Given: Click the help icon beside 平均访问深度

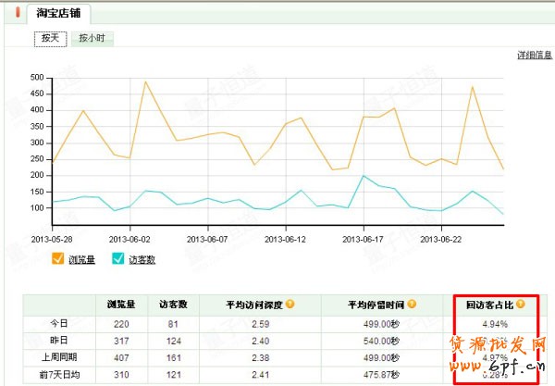Looking at the screenshot, I should pyautogui.click(x=290, y=304).
